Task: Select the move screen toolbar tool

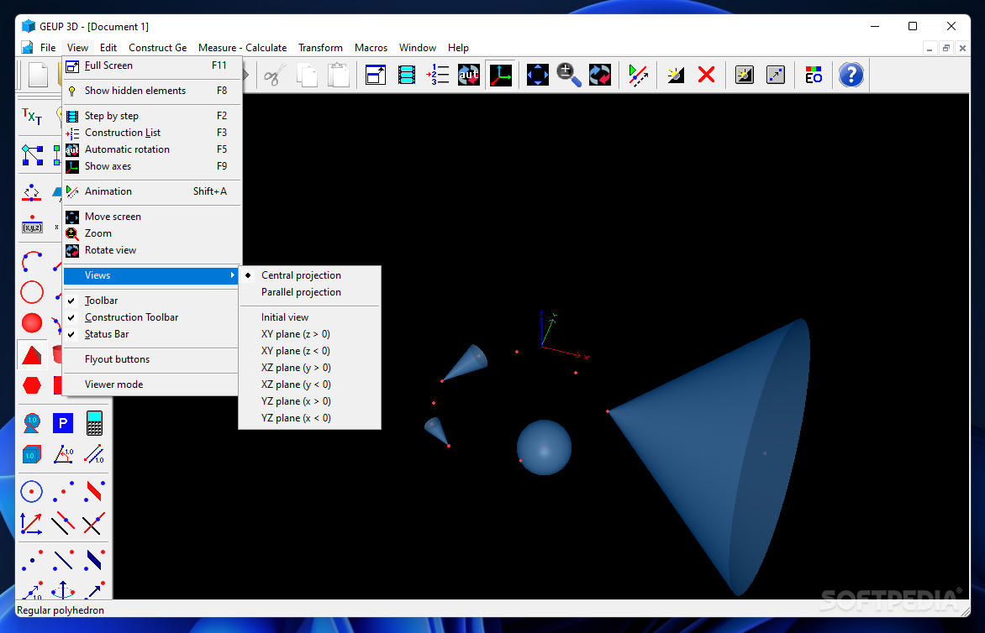Action: pos(538,76)
